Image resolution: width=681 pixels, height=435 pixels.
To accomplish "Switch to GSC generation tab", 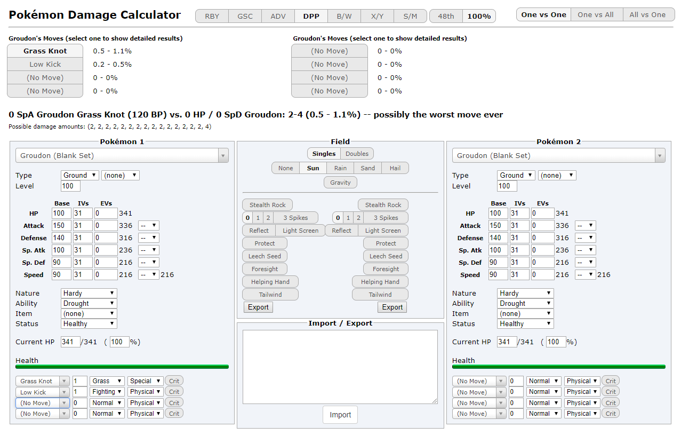I will [x=245, y=16].
